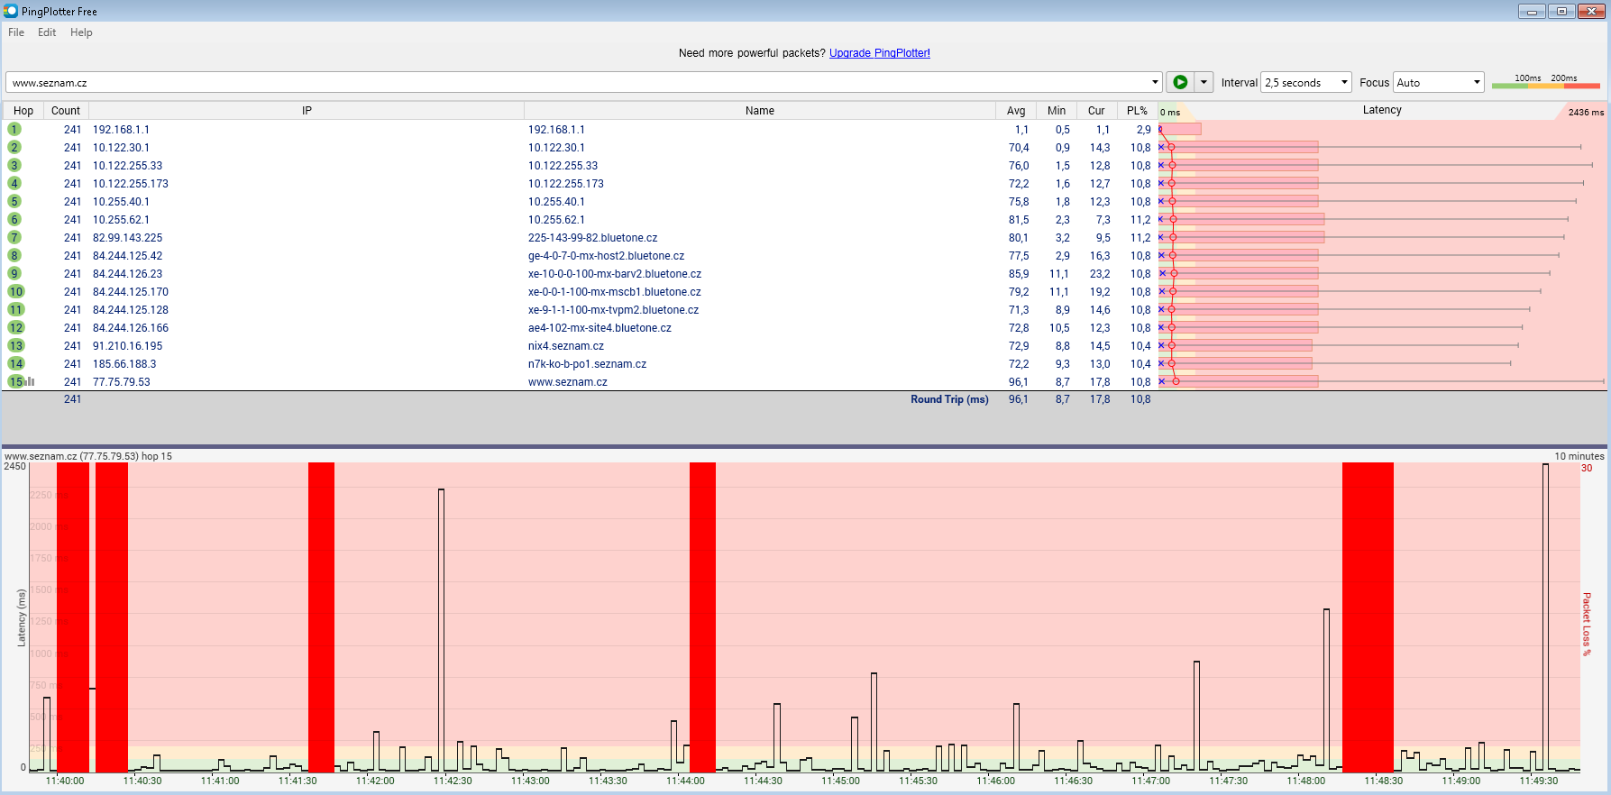The image size is (1611, 795).
Task: Click the hop 15 icon with graph bars
Action: [20, 381]
